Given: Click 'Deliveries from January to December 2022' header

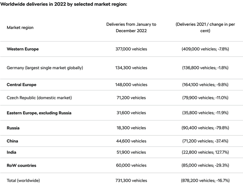Looking at the screenshot, I should point(131,27).
